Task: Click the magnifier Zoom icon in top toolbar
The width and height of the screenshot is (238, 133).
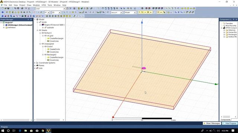Action: click(x=91, y=8)
